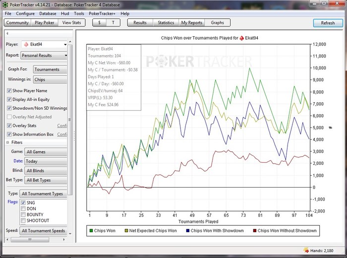Viewport: 347px width, 258px height.
Task: Click the green Chips Won legend swatch
Action: pyautogui.click(x=91, y=231)
